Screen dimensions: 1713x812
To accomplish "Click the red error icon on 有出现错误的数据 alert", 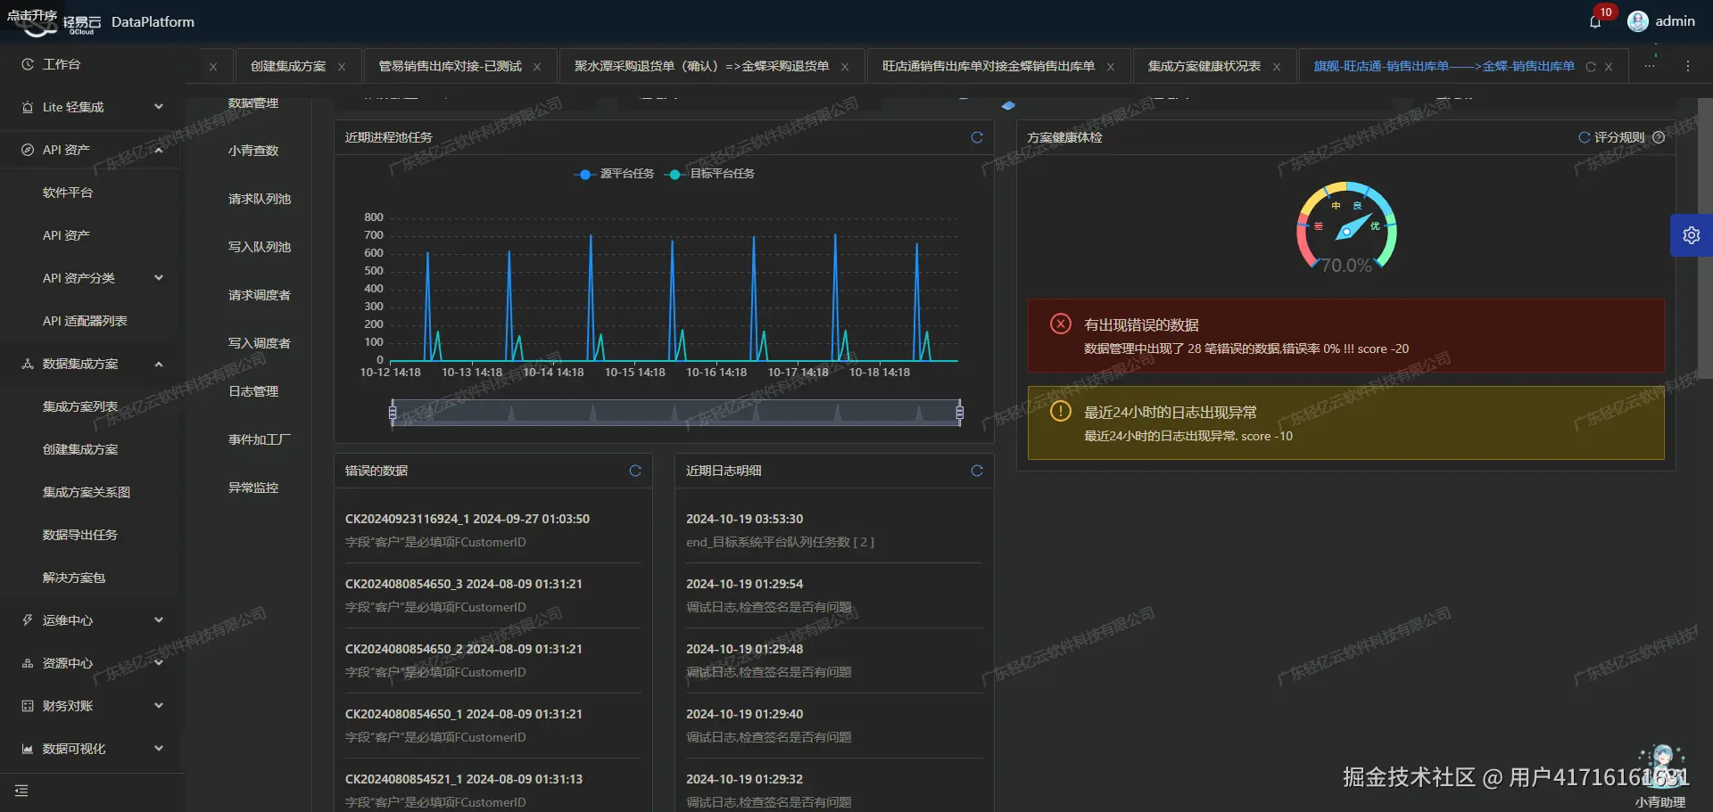I will (x=1060, y=324).
